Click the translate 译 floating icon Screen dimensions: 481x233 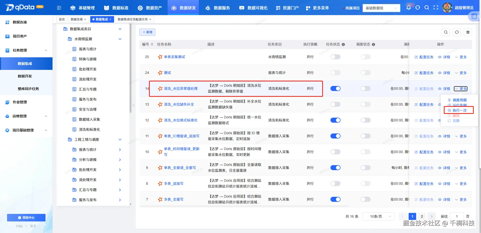pyautogui.click(x=474, y=17)
